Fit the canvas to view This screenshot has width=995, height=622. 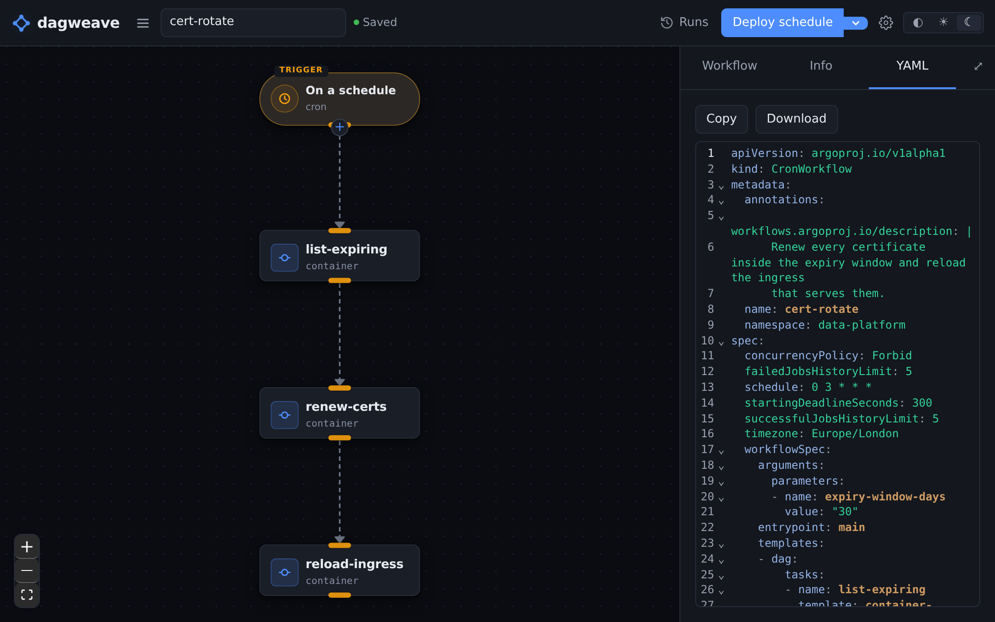point(27,595)
